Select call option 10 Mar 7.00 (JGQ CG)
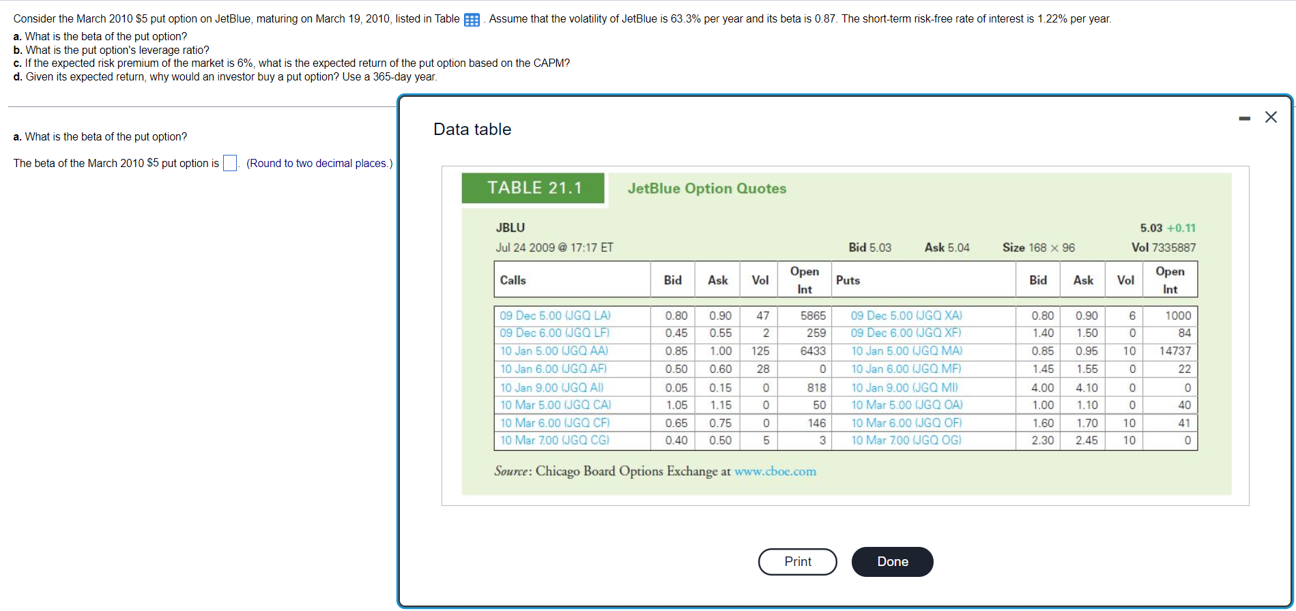This screenshot has width=1296, height=611. pyautogui.click(x=555, y=441)
